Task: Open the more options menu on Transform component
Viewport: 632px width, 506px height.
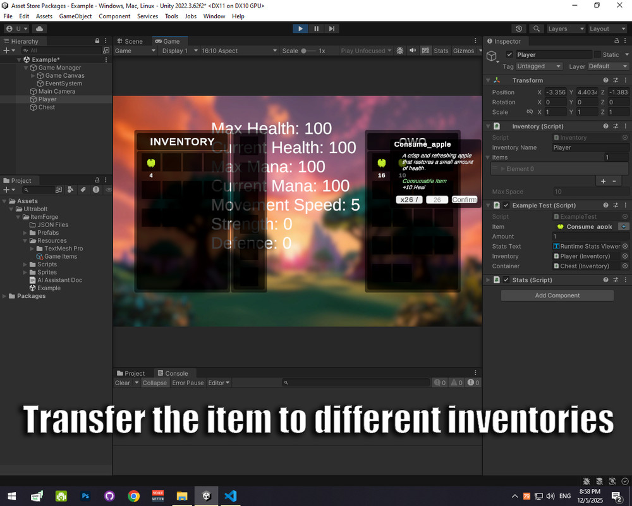Action: (626, 80)
